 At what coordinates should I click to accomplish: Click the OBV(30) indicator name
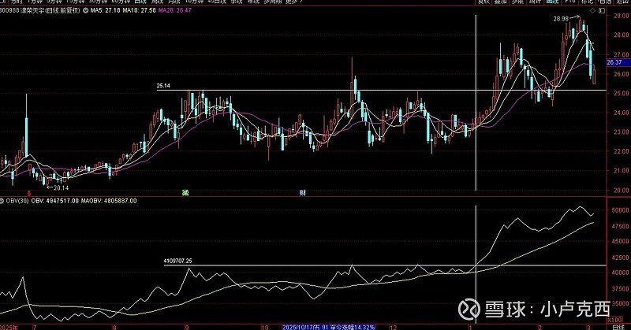(17, 201)
